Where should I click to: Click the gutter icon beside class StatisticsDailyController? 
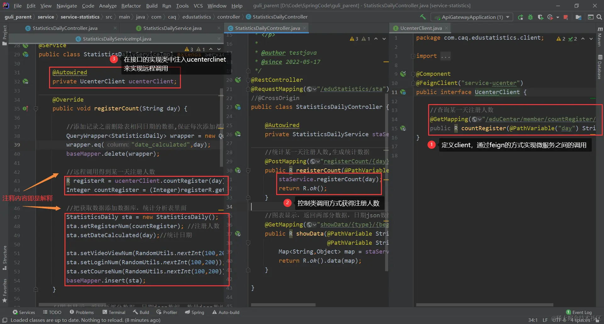[x=238, y=107]
